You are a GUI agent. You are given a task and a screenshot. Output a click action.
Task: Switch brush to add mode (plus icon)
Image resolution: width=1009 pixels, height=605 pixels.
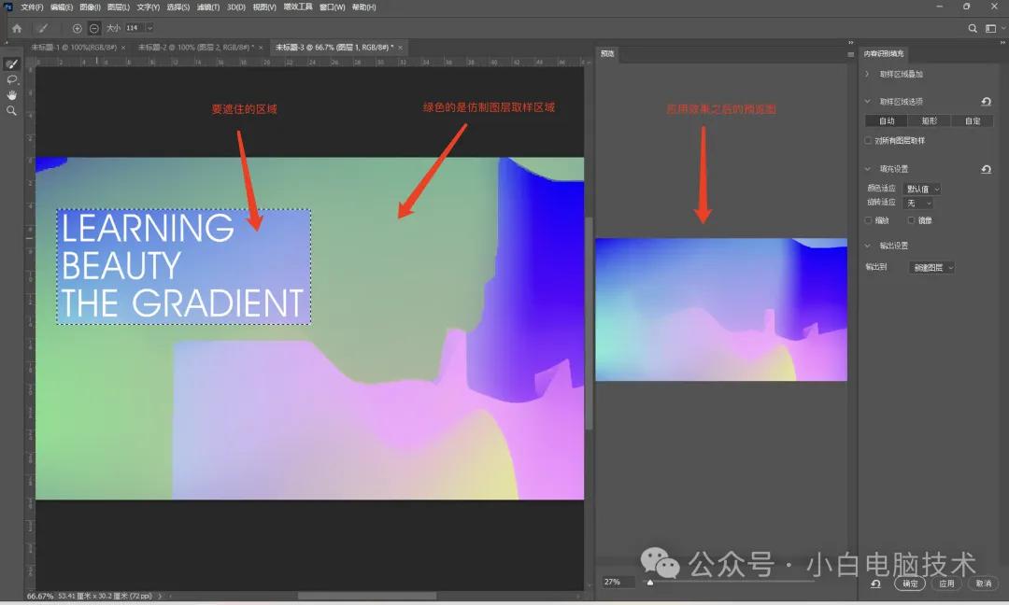click(78, 28)
